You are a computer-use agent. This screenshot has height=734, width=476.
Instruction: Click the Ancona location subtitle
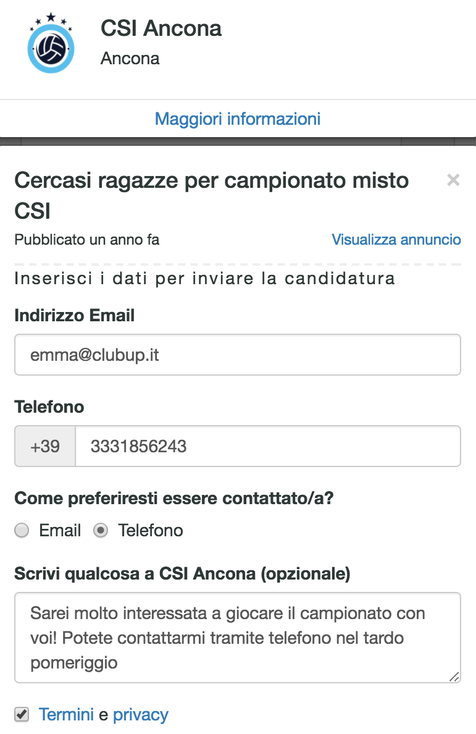click(130, 59)
